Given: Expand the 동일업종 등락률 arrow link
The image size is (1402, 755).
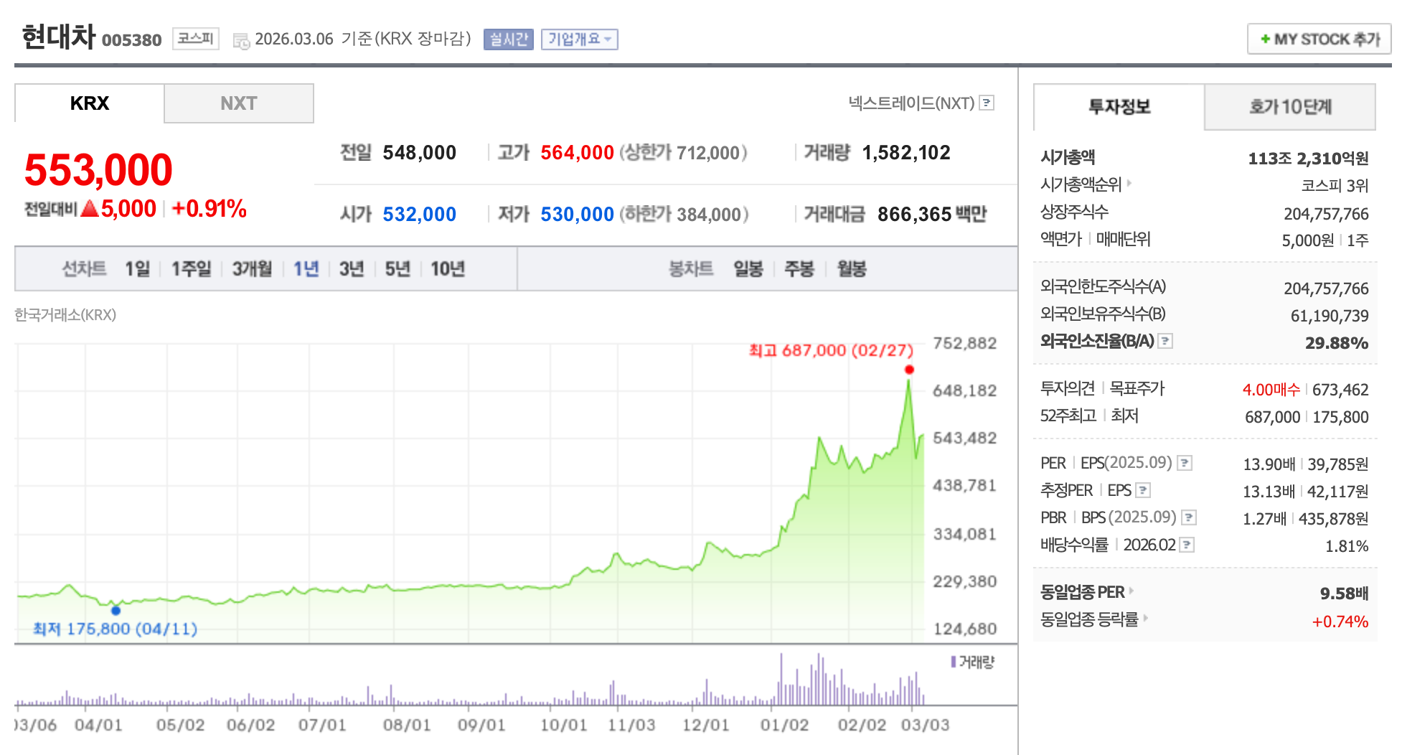Looking at the screenshot, I should (1145, 618).
